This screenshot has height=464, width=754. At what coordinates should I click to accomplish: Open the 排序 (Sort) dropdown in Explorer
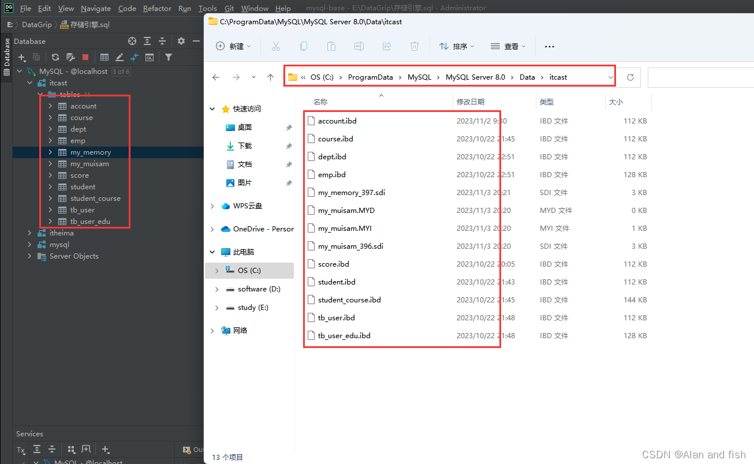[457, 46]
